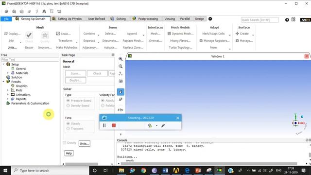Click zoom out tool in graphics toolbar

[x=121, y=66]
